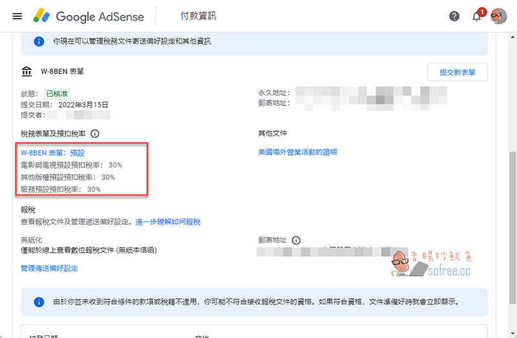Open the help question mark icon
Viewport: 517px width, 338px height.
pos(454,16)
